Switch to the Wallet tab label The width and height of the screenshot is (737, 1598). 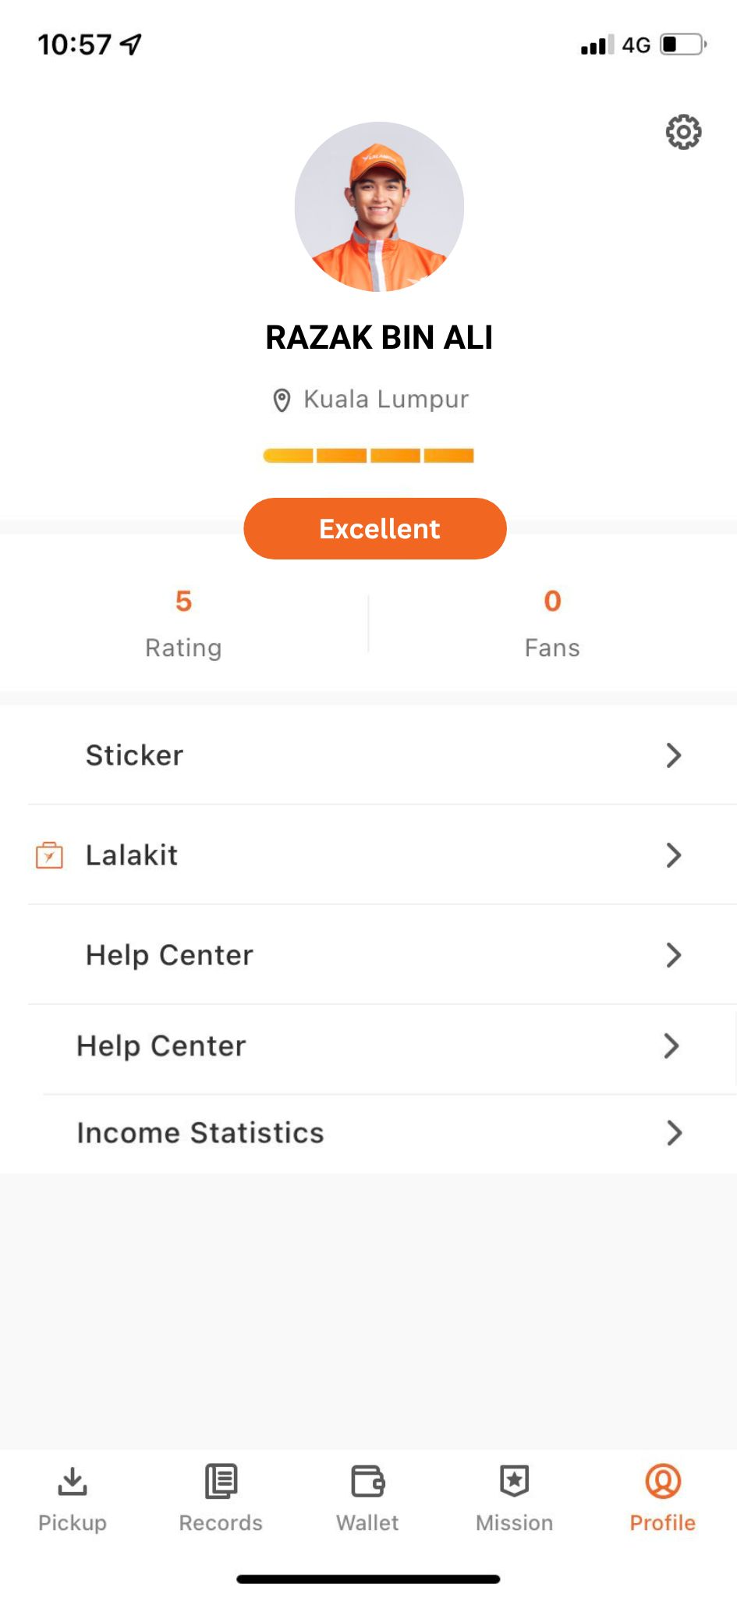(367, 1523)
